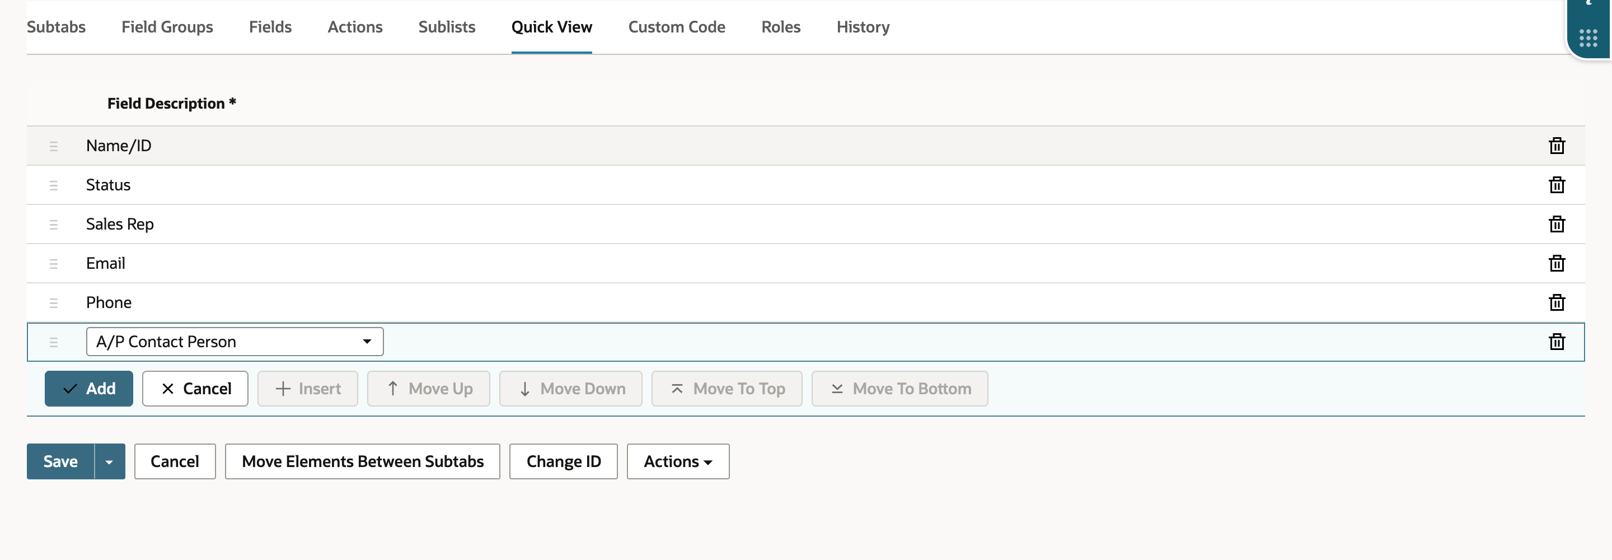
Task: Click Cancel next to Save button
Action: [x=175, y=461]
